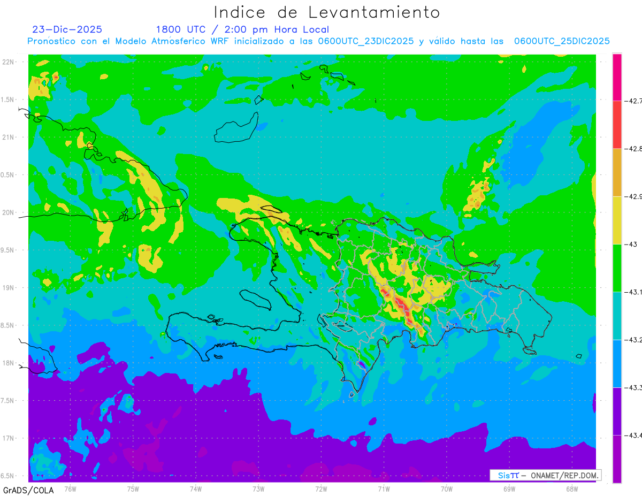Click the '8.5N' latitude label
This screenshot has width=642, height=496.
click(8, 325)
